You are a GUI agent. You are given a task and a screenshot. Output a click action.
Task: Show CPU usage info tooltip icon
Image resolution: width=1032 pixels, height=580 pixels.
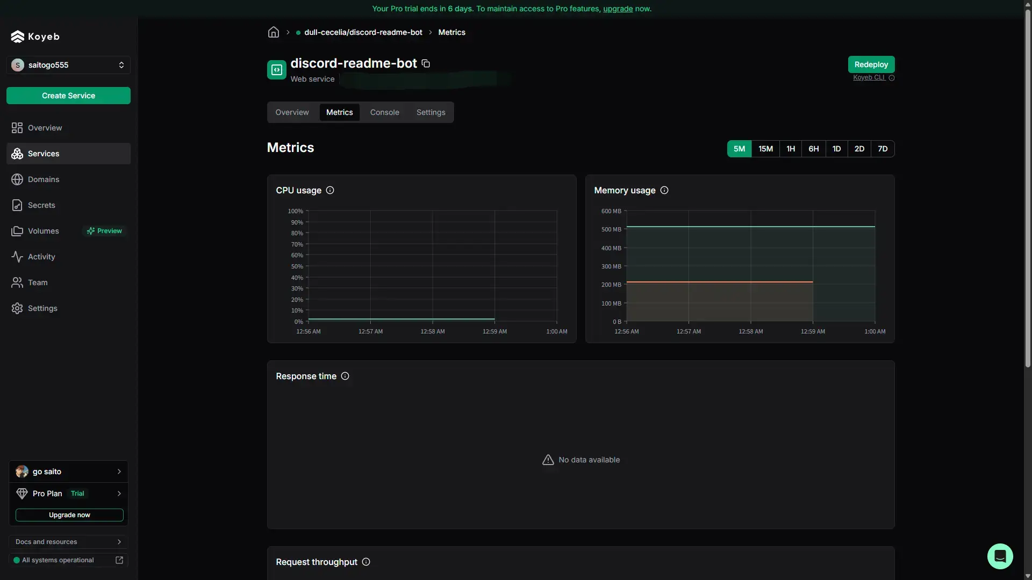tap(330, 190)
